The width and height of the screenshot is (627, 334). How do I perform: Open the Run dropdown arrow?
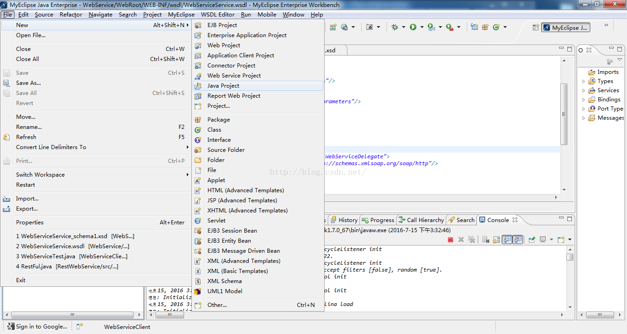(x=421, y=27)
